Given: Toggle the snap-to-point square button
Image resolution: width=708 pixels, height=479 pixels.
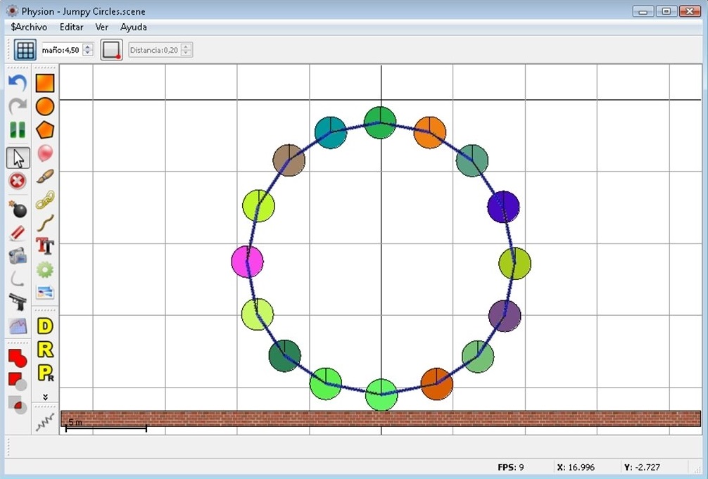Looking at the screenshot, I should [111, 50].
